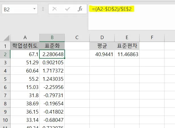Click the Name Box showing B2
This screenshot has width=175, height=128.
coord(20,9)
